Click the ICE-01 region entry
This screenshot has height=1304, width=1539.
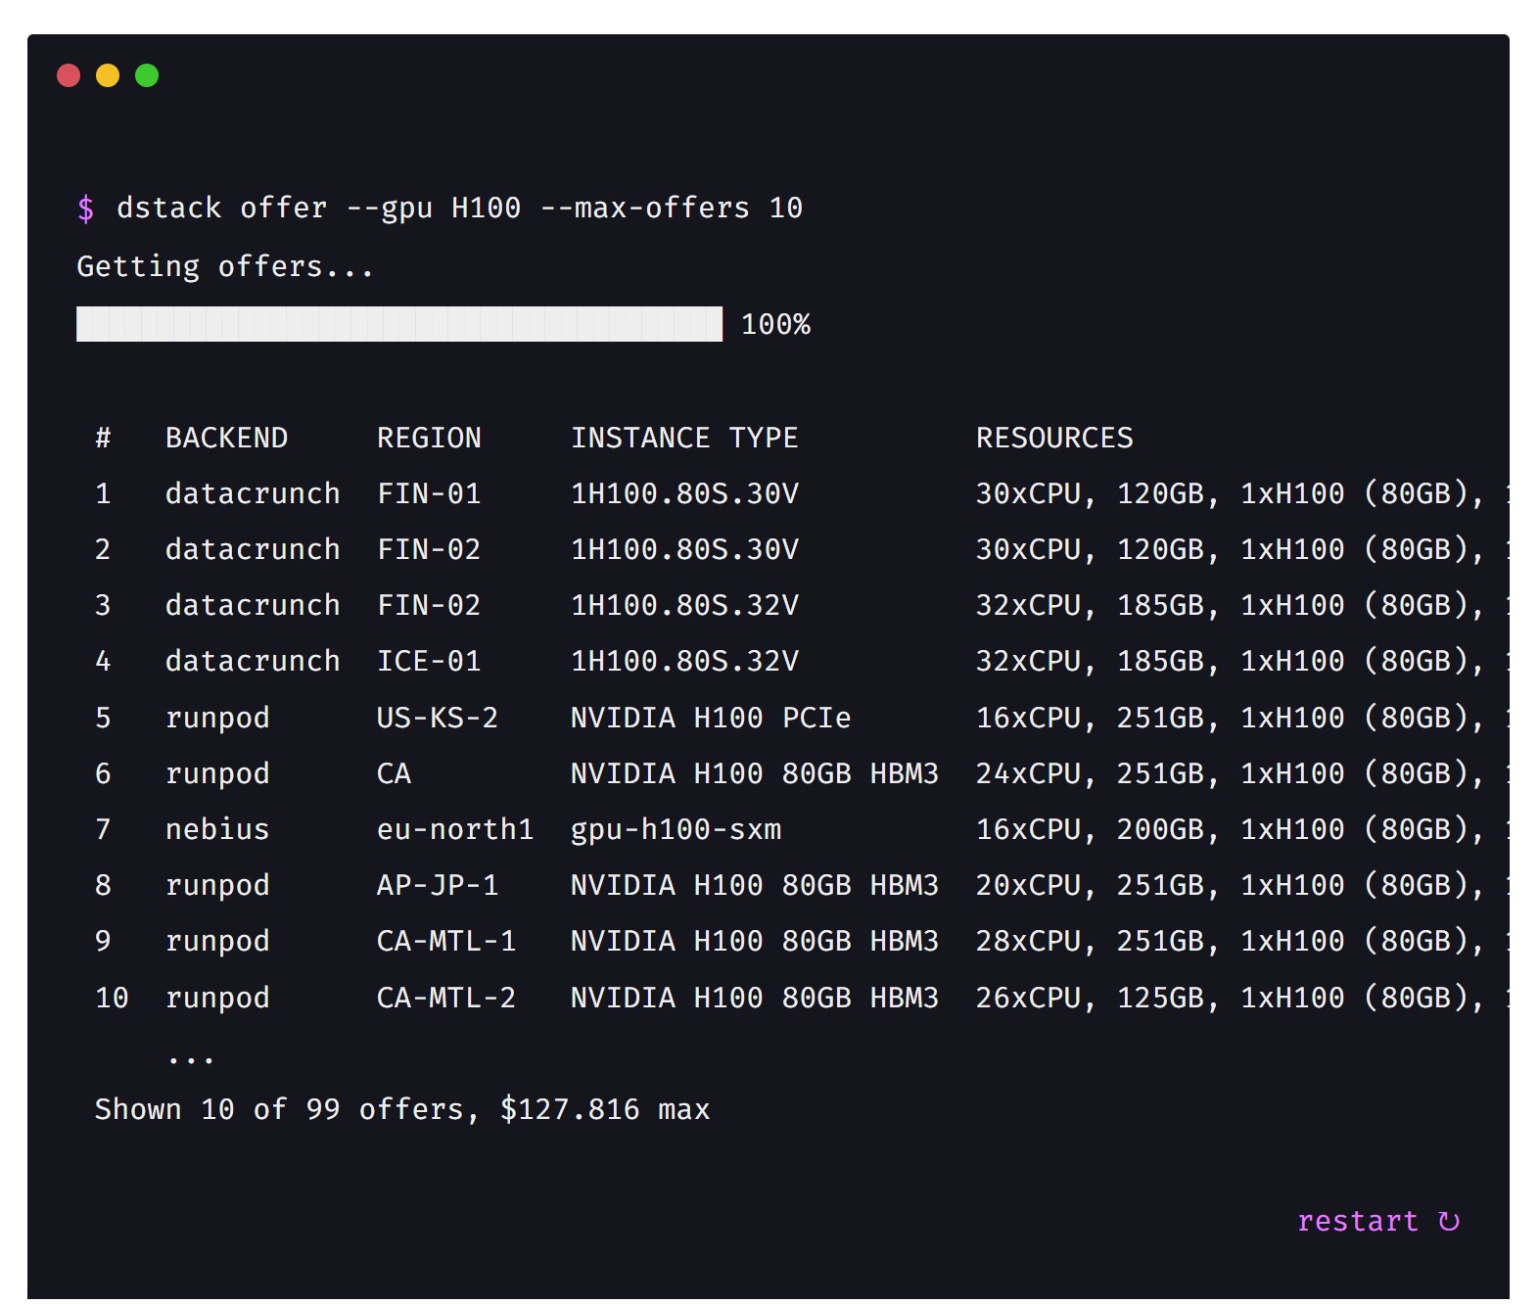coord(429,661)
